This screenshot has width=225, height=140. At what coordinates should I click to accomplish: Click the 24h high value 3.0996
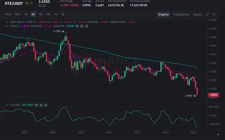point(87,5)
